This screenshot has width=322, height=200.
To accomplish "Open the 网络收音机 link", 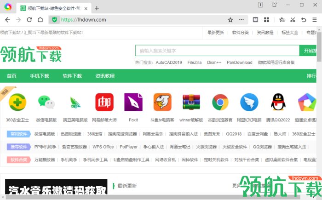I will 165,160.
